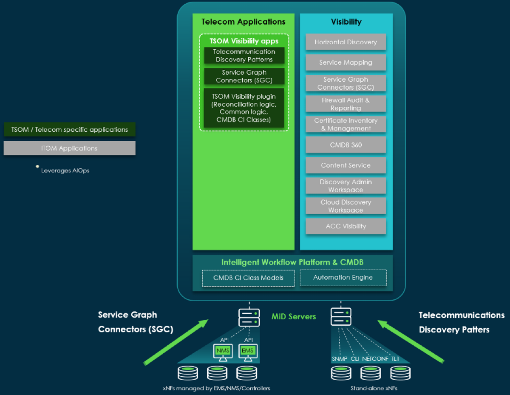Click Firewall Audit & Reporting
The height and width of the screenshot is (395, 510).
click(x=346, y=104)
